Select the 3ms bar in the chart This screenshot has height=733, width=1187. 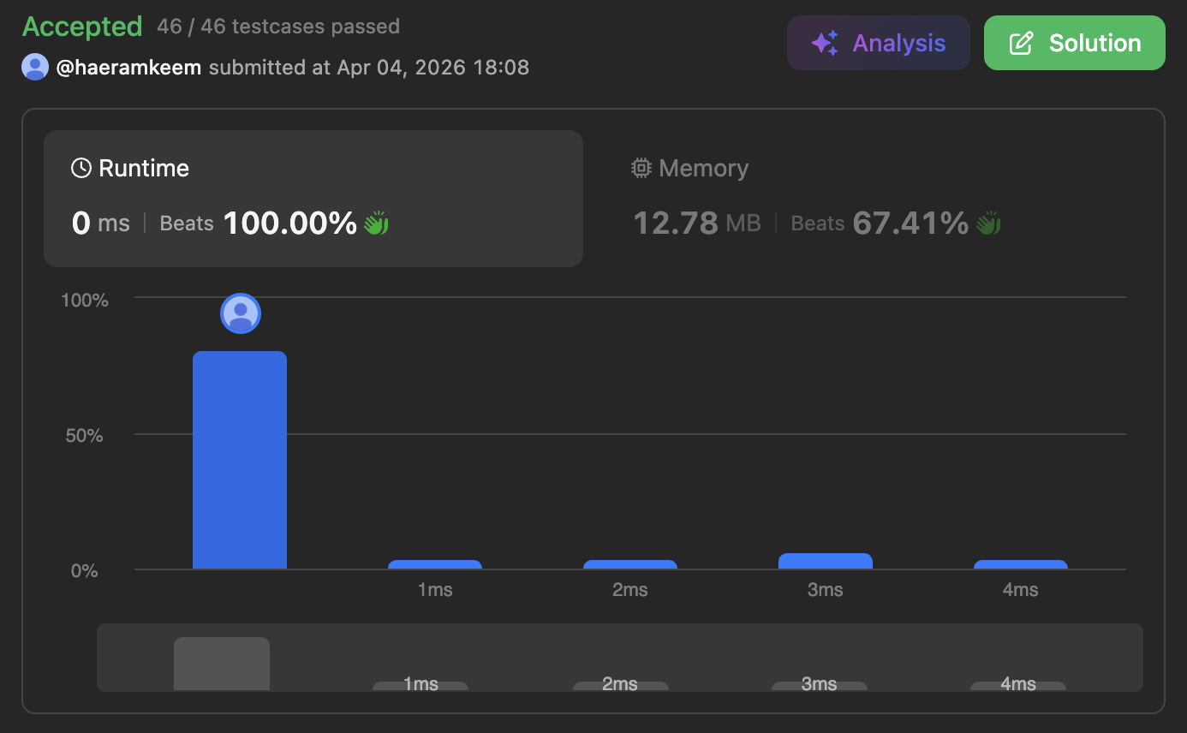826,561
